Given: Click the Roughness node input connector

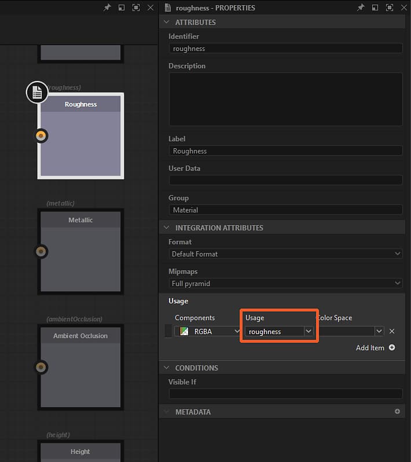Looking at the screenshot, I should [x=41, y=136].
